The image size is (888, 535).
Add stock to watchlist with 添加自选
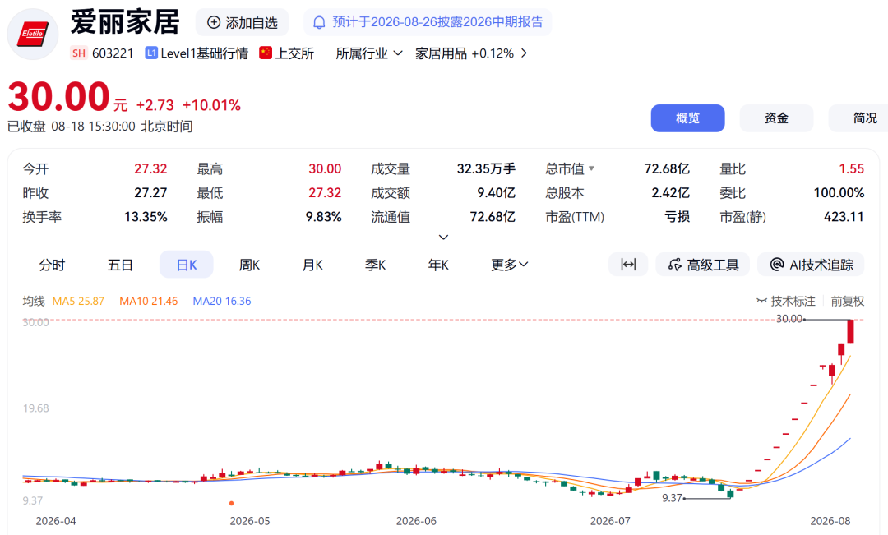click(x=242, y=23)
